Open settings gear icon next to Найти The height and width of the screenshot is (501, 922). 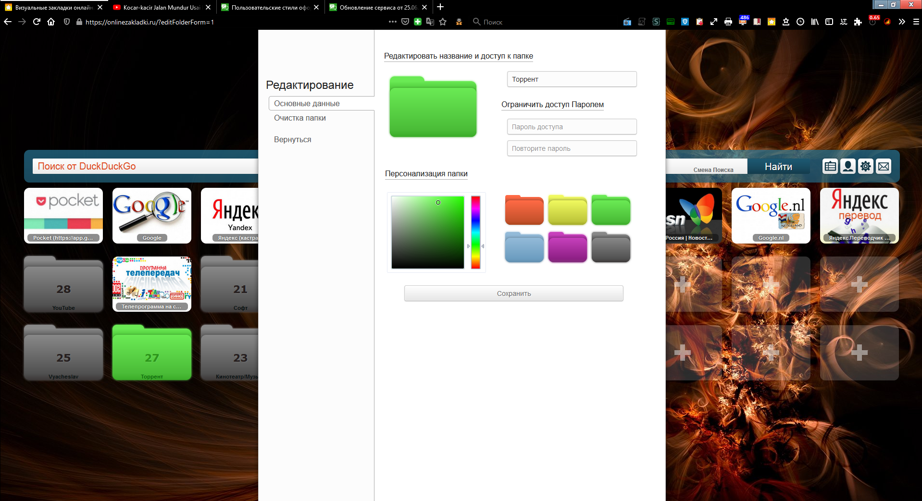click(x=865, y=166)
